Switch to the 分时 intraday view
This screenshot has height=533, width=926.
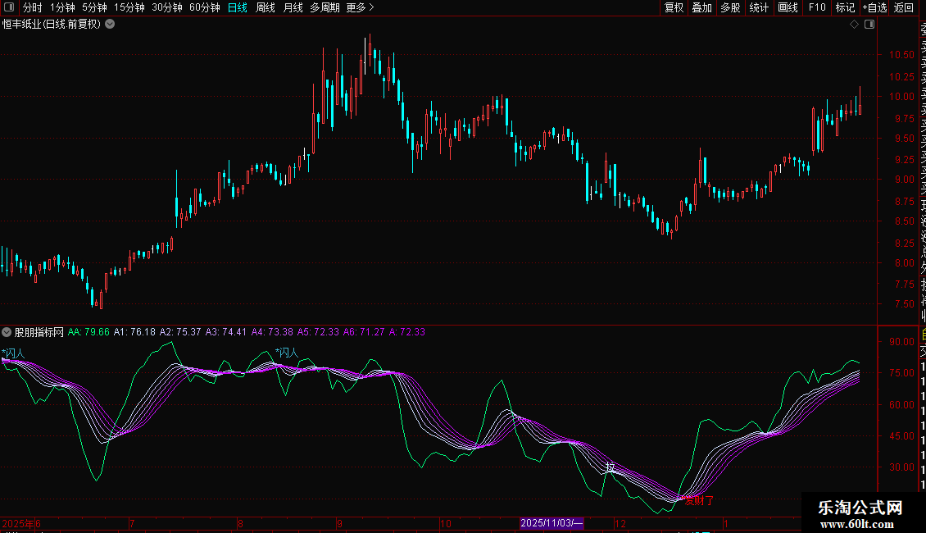pos(32,7)
